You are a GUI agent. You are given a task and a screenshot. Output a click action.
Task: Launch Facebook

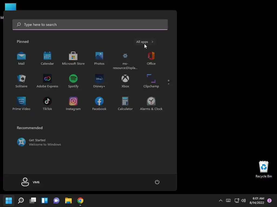click(99, 104)
